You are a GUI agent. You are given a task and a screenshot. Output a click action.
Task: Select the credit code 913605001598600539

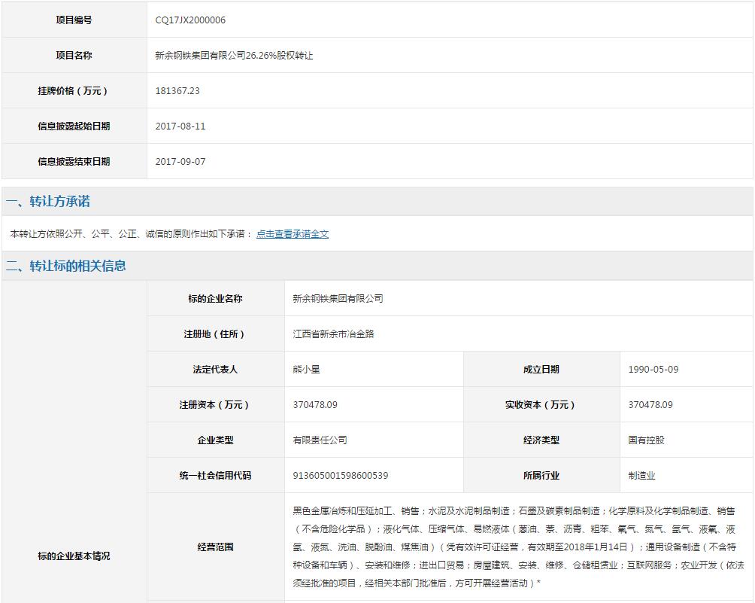tap(341, 476)
